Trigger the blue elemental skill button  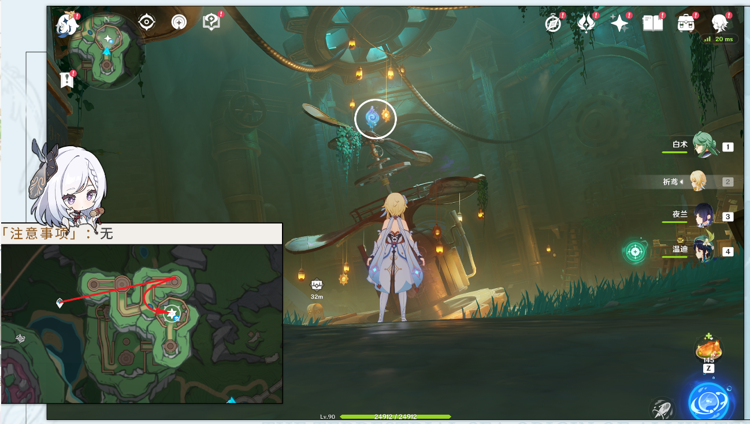710,400
